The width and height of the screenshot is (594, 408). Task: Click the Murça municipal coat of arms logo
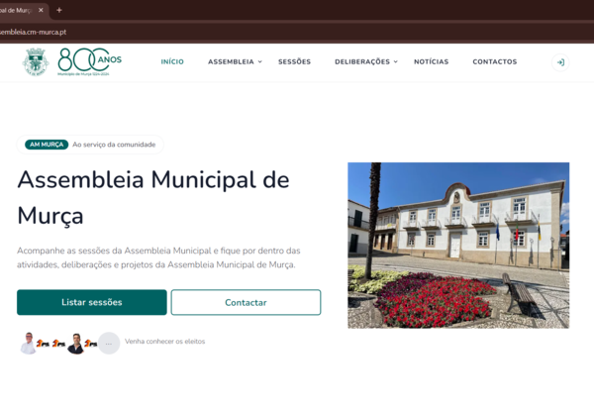coord(36,62)
